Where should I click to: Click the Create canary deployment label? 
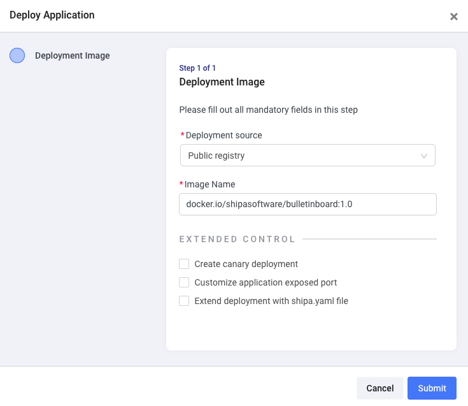(x=246, y=264)
